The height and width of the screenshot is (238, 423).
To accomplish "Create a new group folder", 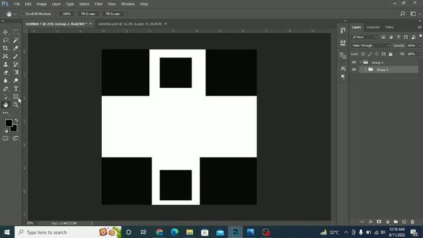I will pyautogui.click(x=396, y=222).
